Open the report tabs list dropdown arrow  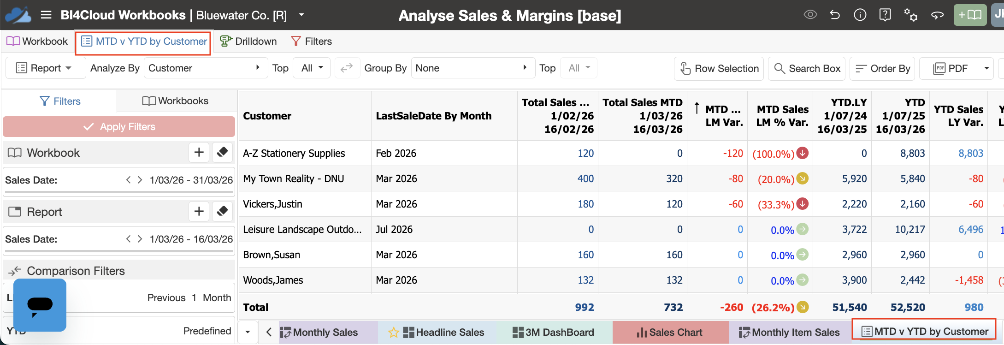[x=248, y=332]
